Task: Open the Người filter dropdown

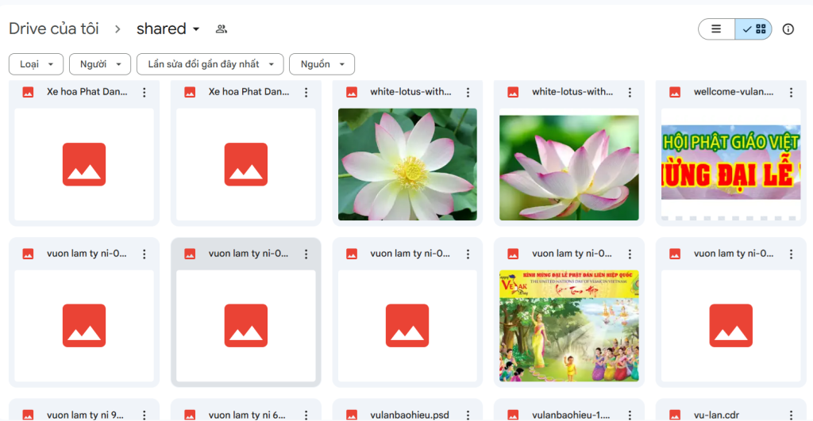Action: click(x=100, y=64)
